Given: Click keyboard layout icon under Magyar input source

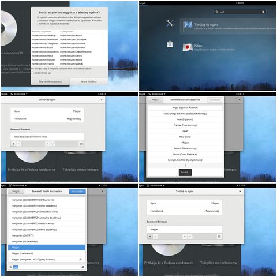Looking at the screenshot, I should point(219,237).
